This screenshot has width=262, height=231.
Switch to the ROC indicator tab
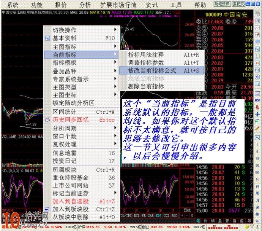174,215
